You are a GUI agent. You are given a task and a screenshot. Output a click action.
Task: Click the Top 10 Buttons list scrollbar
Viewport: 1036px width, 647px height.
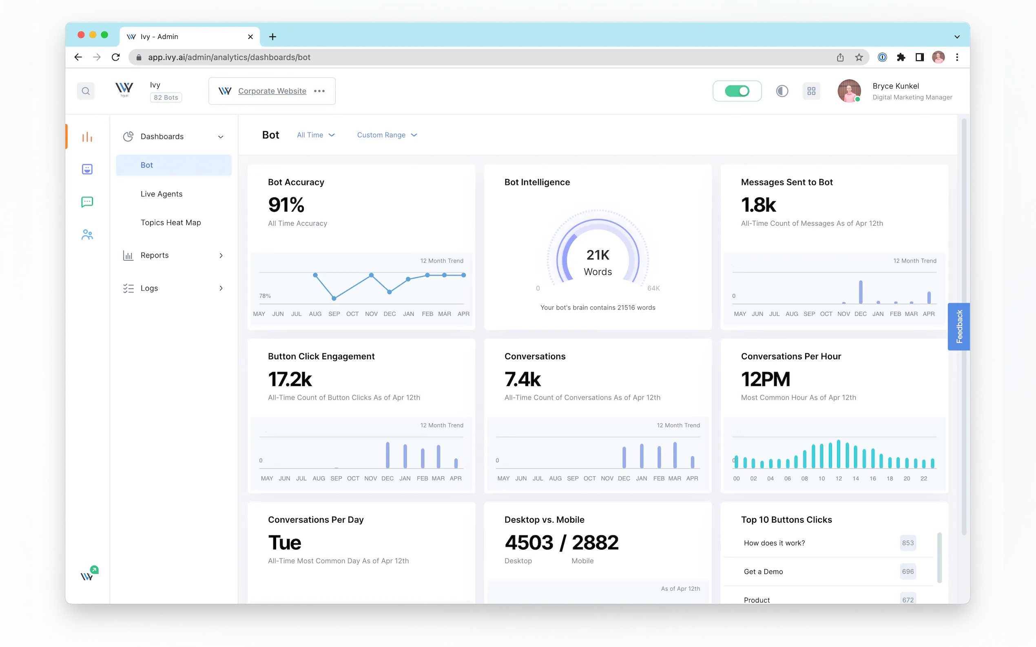(x=939, y=557)
